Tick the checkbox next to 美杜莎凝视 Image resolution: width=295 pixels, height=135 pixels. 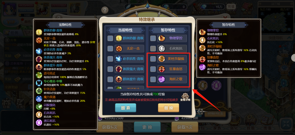[153, 59]
